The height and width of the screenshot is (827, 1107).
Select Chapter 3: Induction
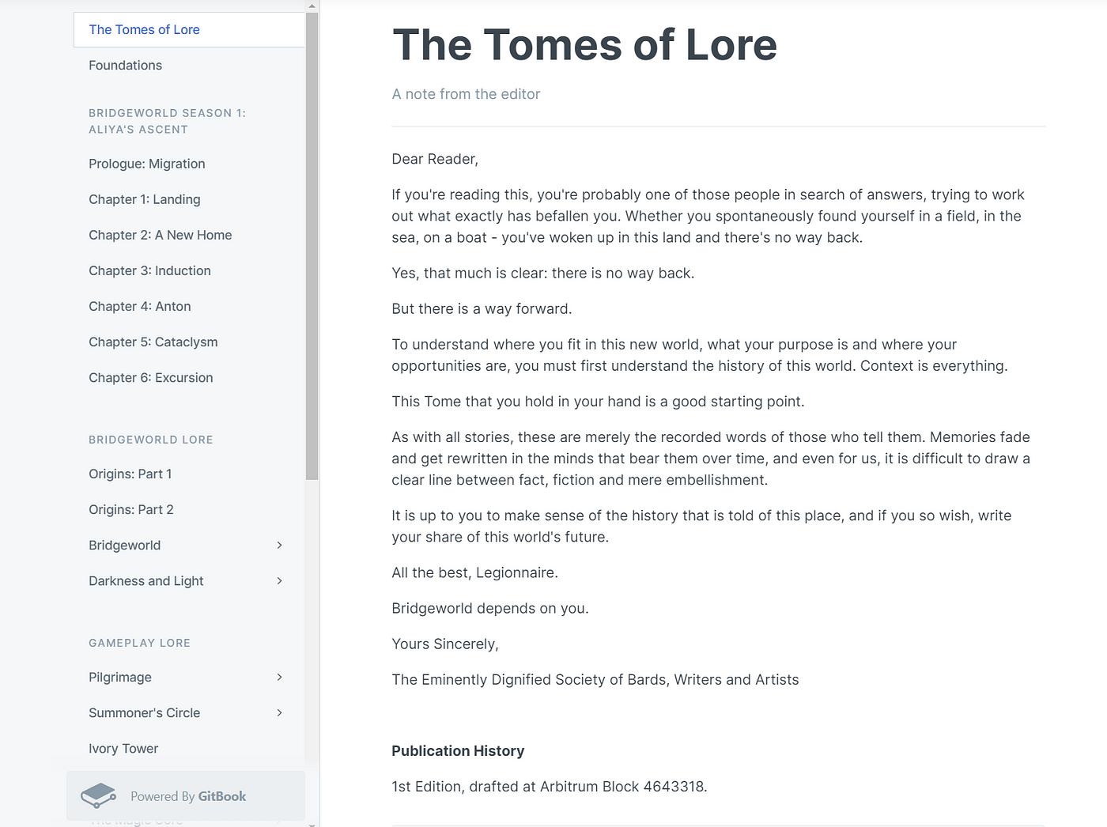pos(149,270)
